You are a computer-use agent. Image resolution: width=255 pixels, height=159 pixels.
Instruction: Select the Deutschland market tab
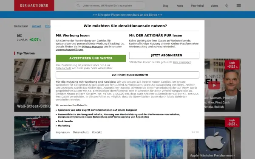21,26
